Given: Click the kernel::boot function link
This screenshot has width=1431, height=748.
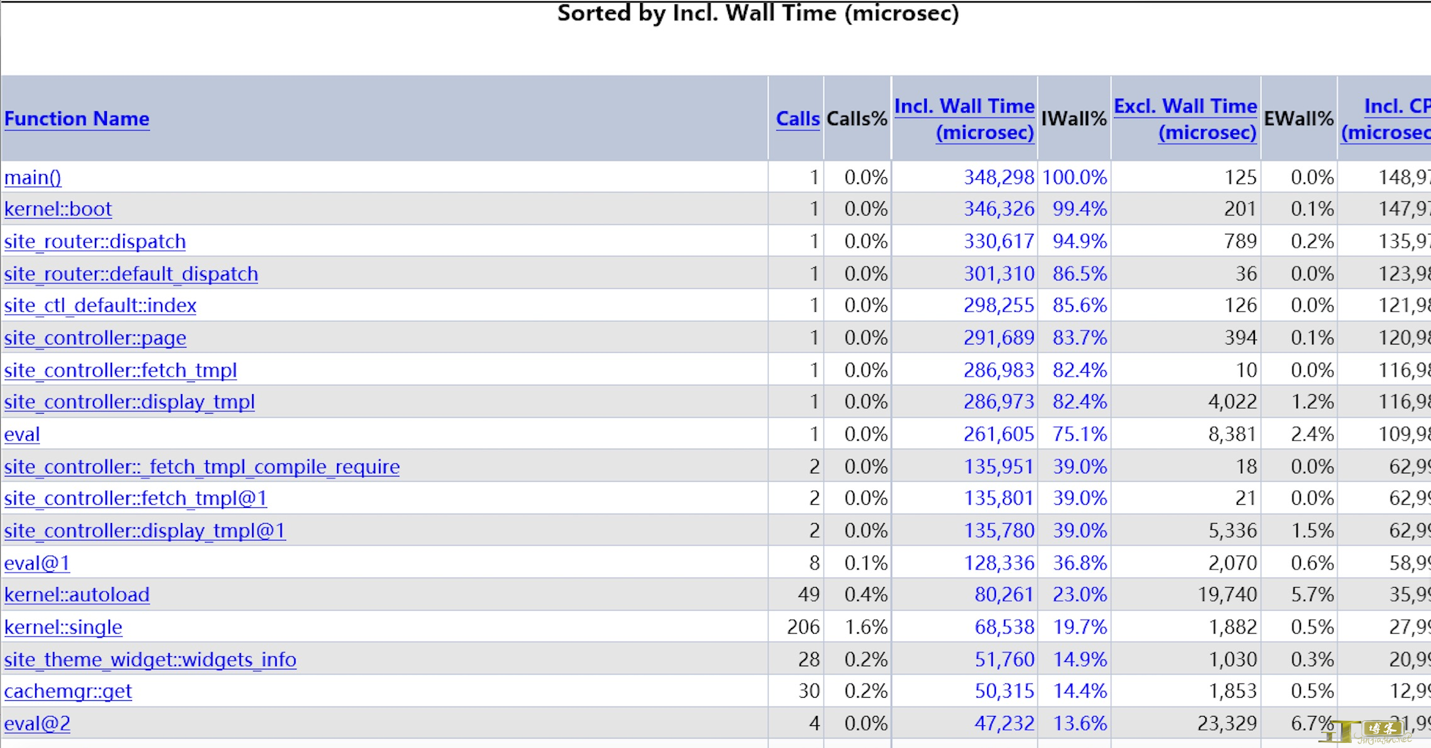Looking at the screenshot, I should point(58,209).
